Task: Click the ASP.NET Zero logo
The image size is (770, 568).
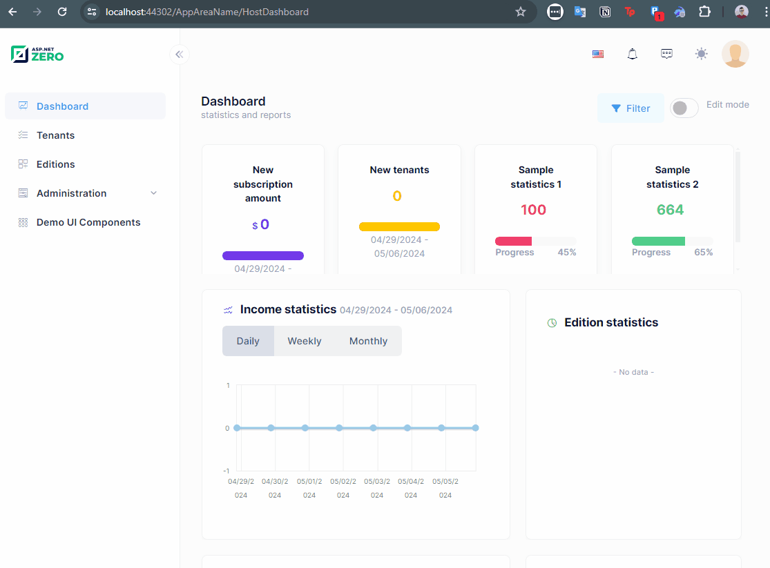Action: (x=37, y=54)
